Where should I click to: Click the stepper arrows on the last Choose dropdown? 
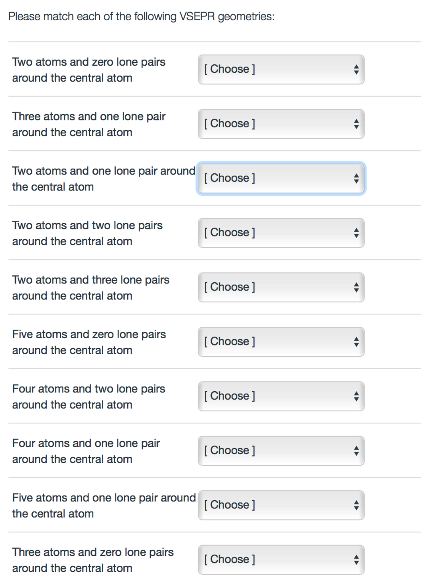pos(356,559)
